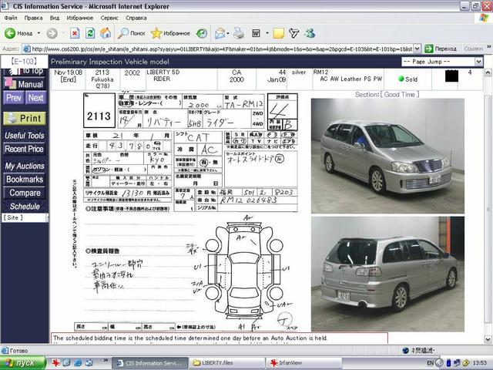Open Back button history dropdown arrow
This screenshot has width=493, height=370.
[x=39, y=33]
